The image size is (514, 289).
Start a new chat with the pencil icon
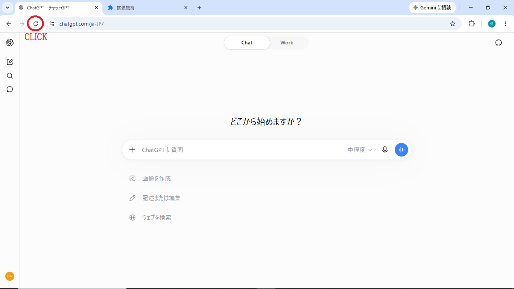(x=10, y=62)
